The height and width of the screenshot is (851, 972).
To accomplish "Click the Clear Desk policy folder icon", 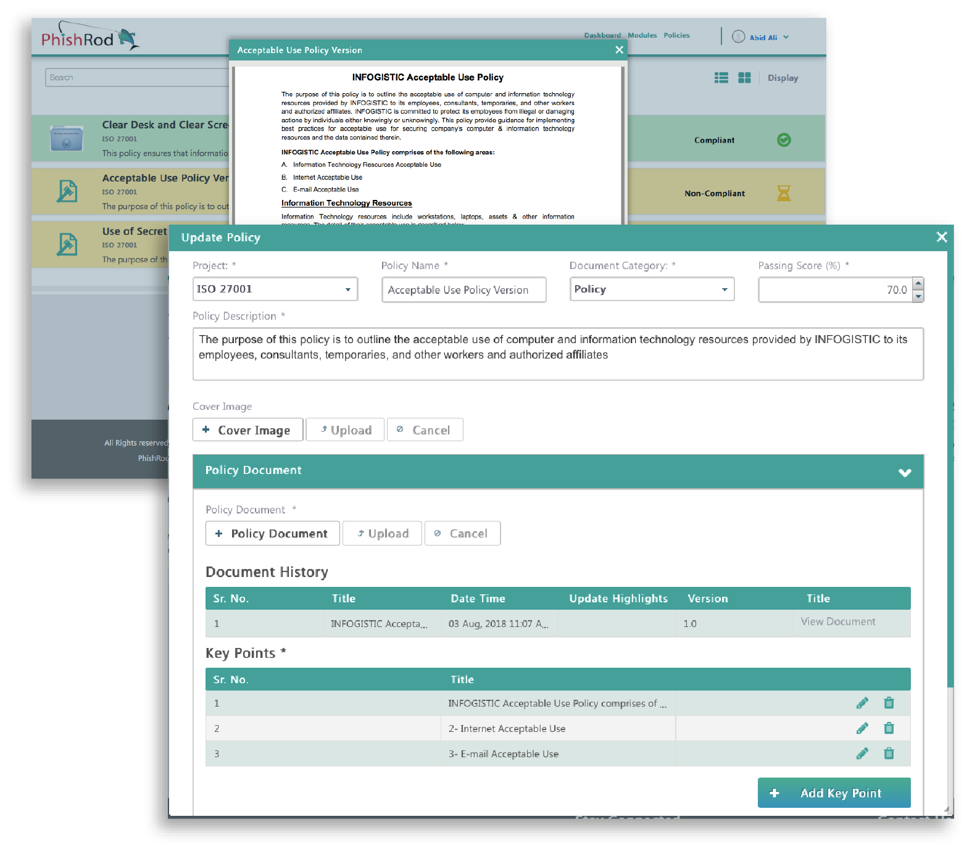I will [66, 138].
